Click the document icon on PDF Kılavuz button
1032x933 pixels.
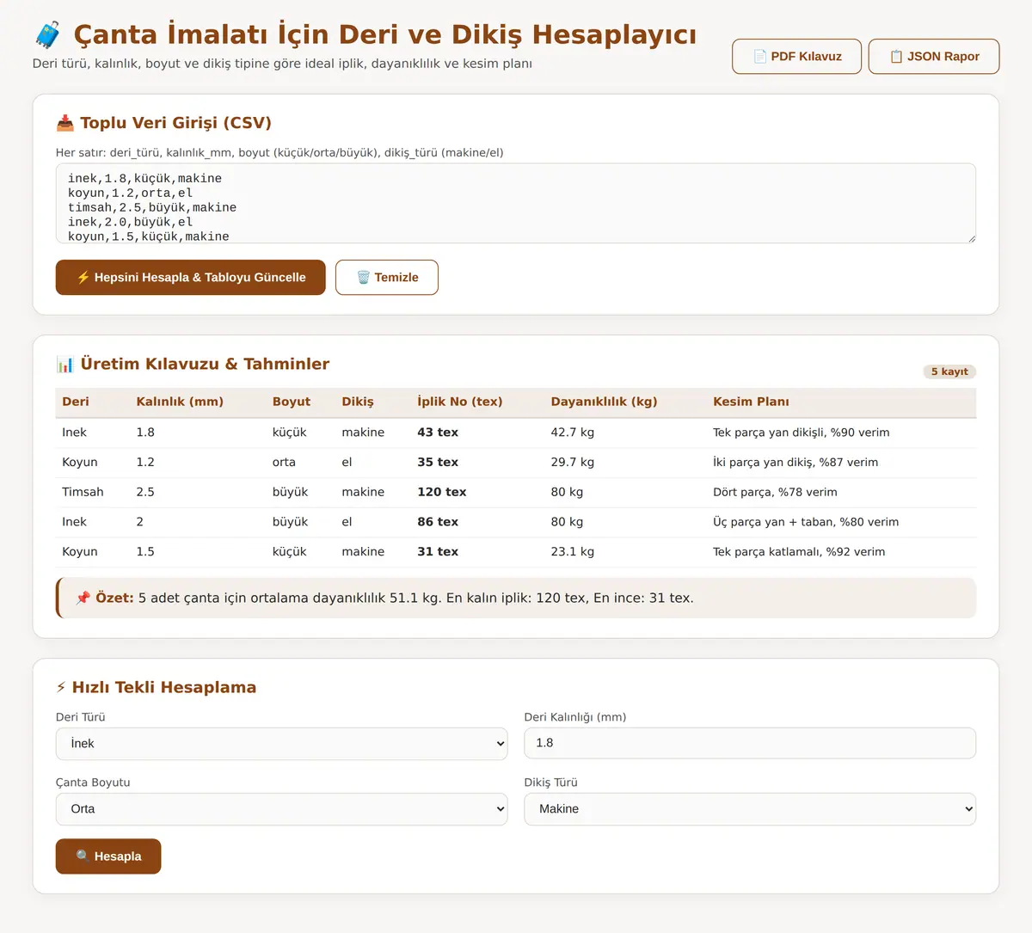point(760,57)
